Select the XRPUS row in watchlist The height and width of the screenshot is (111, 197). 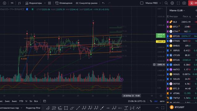click(182, 51)
